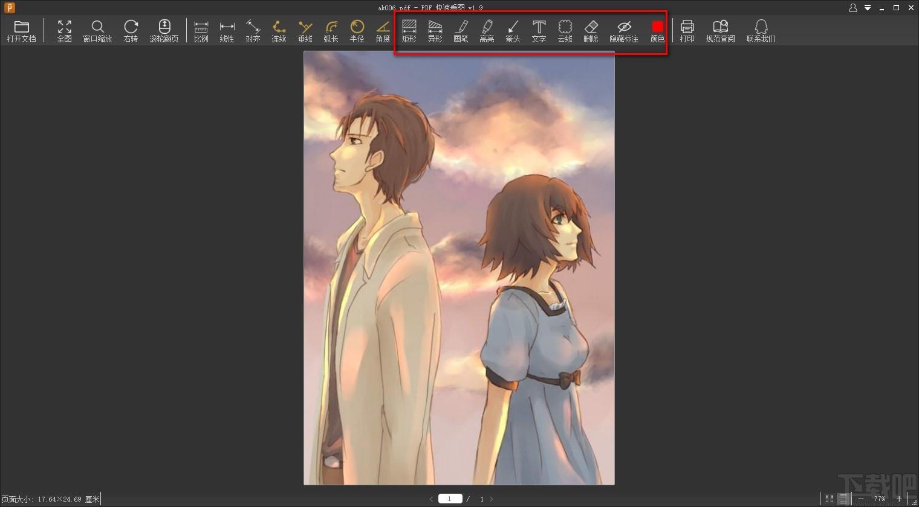Toggle 隐藏标注 to hide annotations
Viewport: 919px width, 507px height.
tap(624, 31)
